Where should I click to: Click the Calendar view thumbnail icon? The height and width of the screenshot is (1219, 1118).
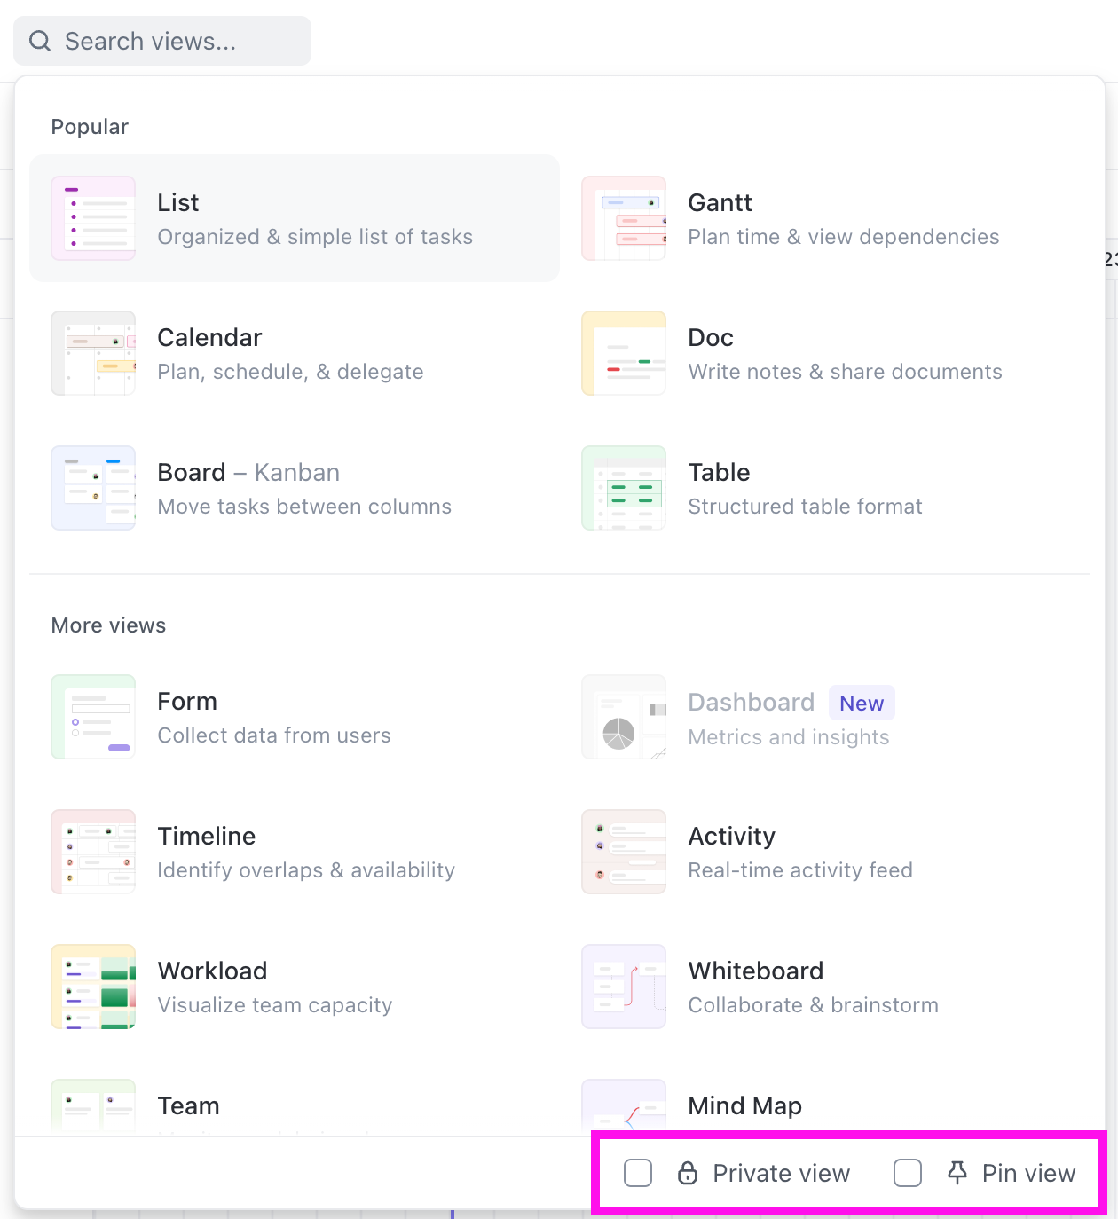coord(93,353)
